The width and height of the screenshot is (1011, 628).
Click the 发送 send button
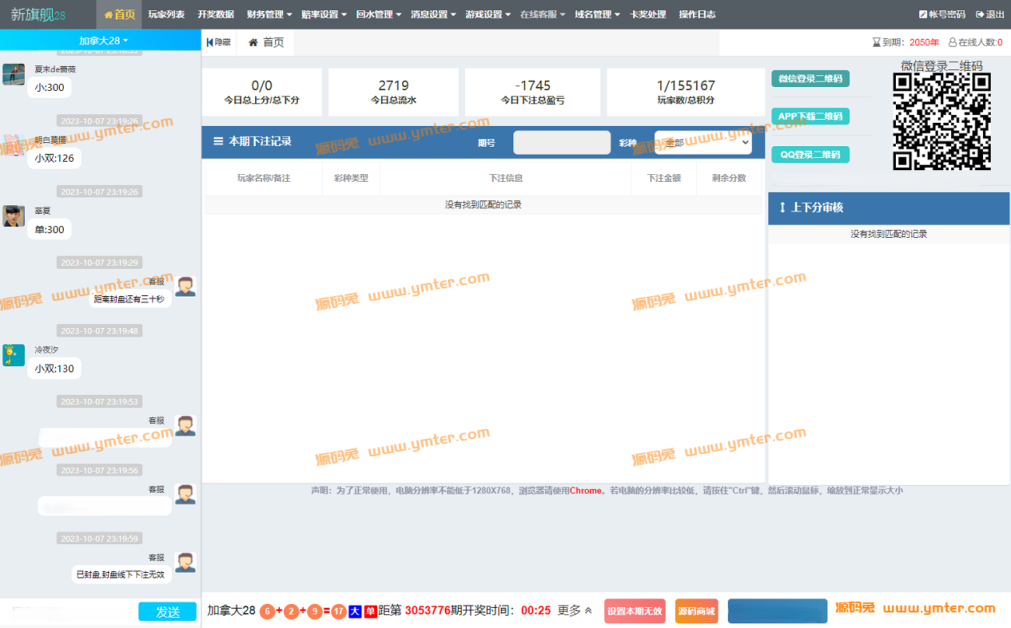[x=167, y=612]
